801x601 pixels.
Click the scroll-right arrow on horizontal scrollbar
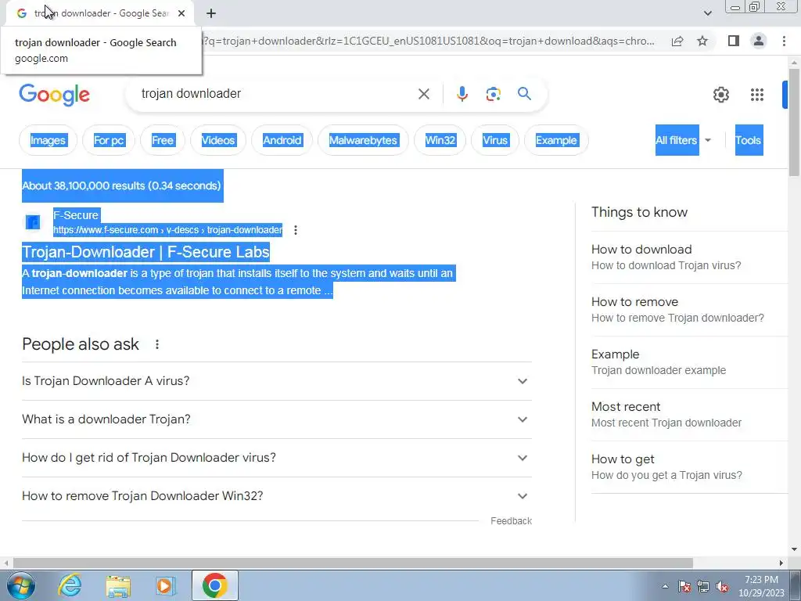click(781, 563)
